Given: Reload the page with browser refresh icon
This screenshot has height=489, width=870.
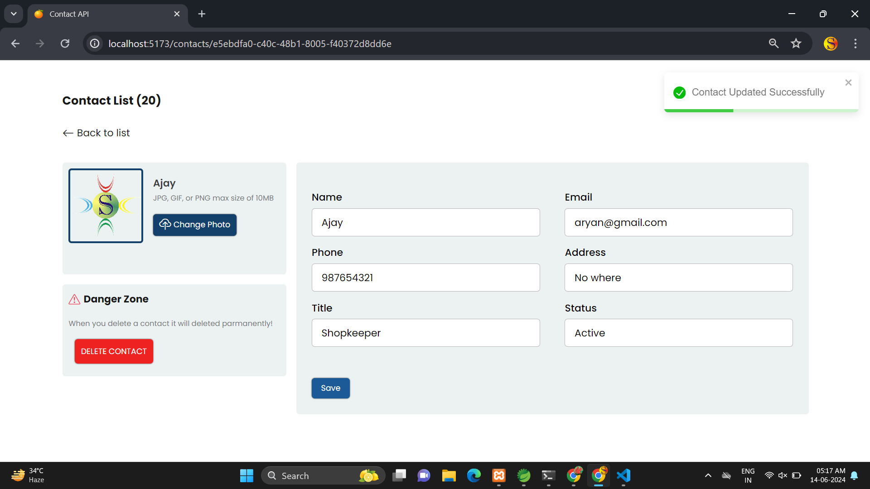Looking at the screenshot, I should (65, 43).
